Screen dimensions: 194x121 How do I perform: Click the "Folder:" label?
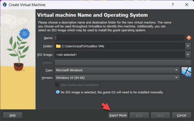pos(48,46)
